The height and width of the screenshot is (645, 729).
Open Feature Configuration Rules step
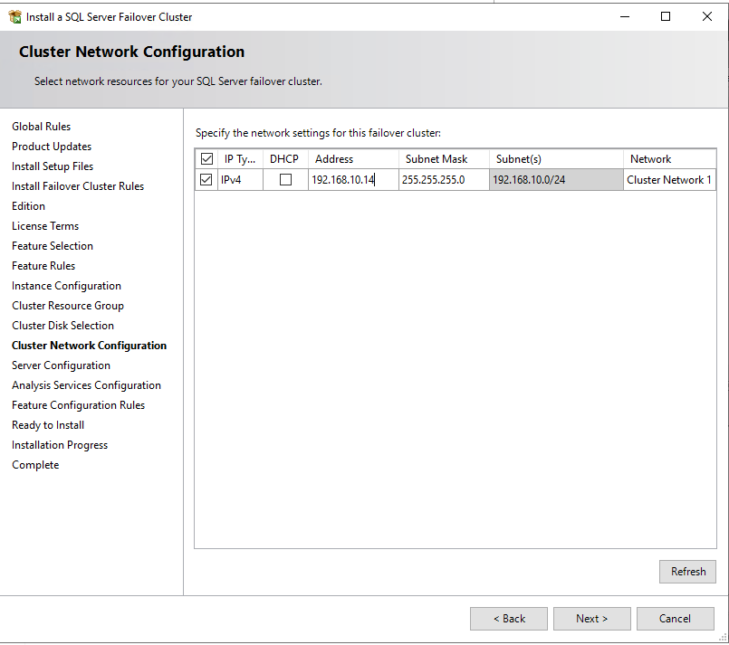(78, 405)
